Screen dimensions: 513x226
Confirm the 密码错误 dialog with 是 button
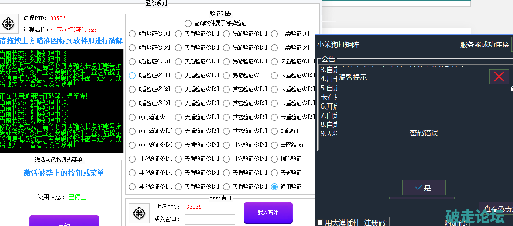tap(424, 188)
